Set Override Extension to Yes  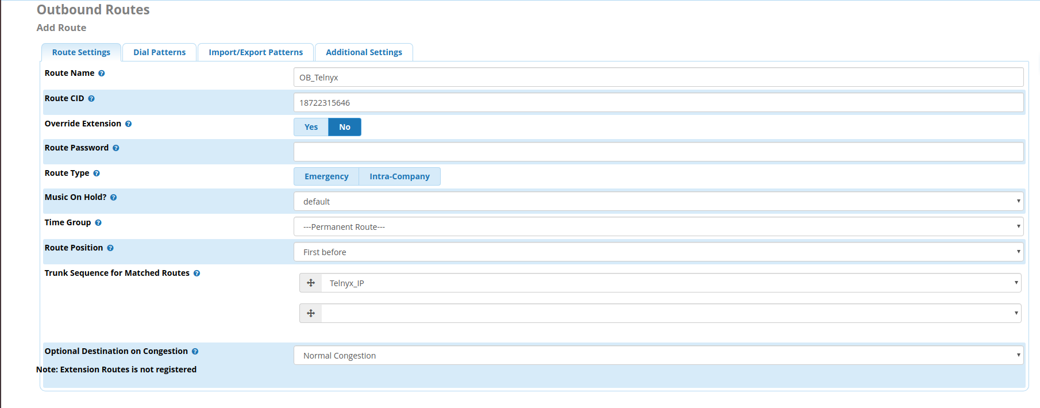[311, 127]
